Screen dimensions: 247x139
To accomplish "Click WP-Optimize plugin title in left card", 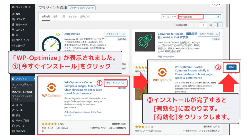I will pyautogui.click(x=83, y=88).
